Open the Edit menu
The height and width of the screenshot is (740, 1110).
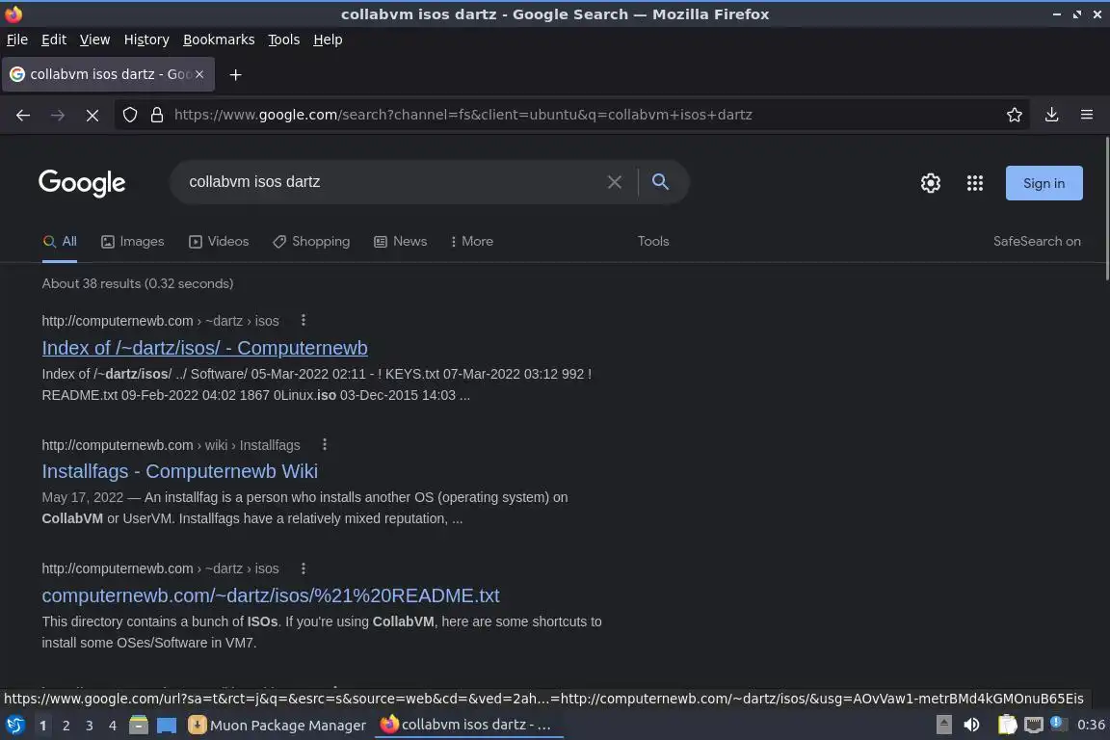tap(54, 40)
